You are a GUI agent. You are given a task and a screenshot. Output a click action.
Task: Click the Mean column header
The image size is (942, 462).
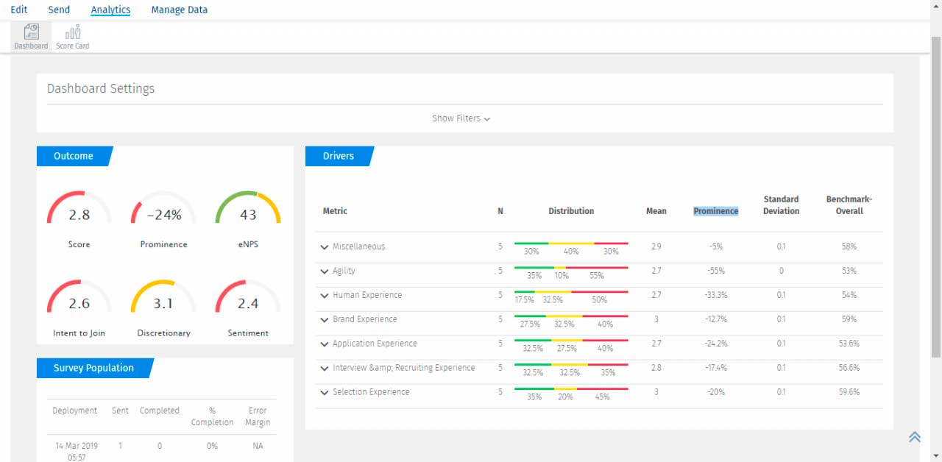[656, 211]
